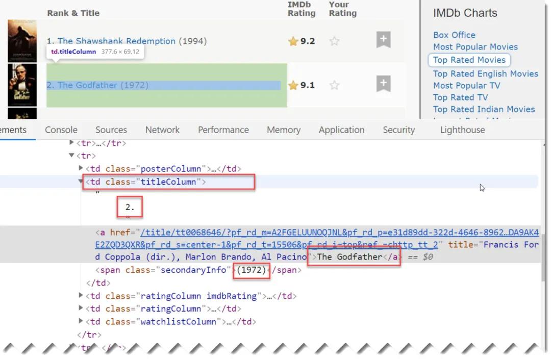The width and height of the screenshot is (551, 359).
Task: Switch to the Network tab
Action: pyautogui.click(x=162, y=130)
